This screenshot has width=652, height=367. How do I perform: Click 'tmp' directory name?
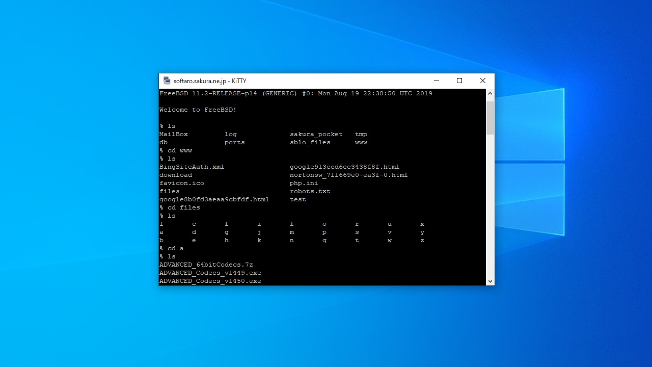361,134
